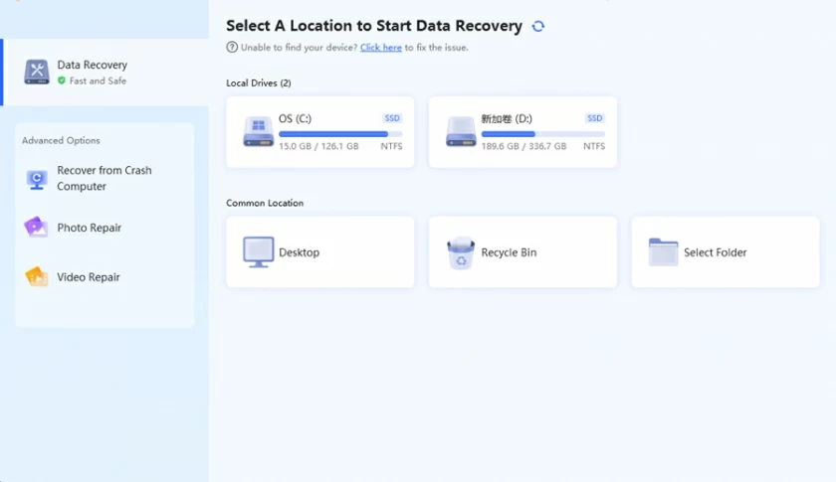Click the Data Recovery tools icon
This screenshot has height=482, width=836.
pyautogui.click(x=36, y=72)
